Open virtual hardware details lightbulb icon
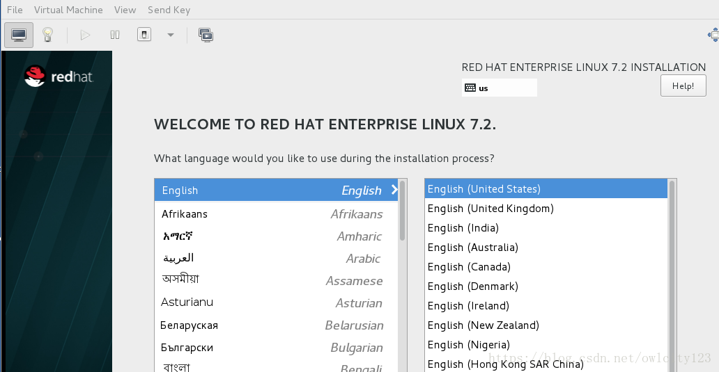 tap(47, 35)
